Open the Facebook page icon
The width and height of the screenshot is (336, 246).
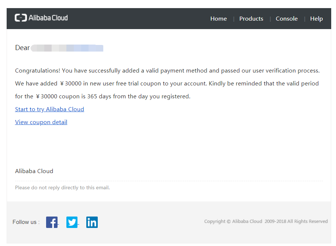(x=52, y=222)
